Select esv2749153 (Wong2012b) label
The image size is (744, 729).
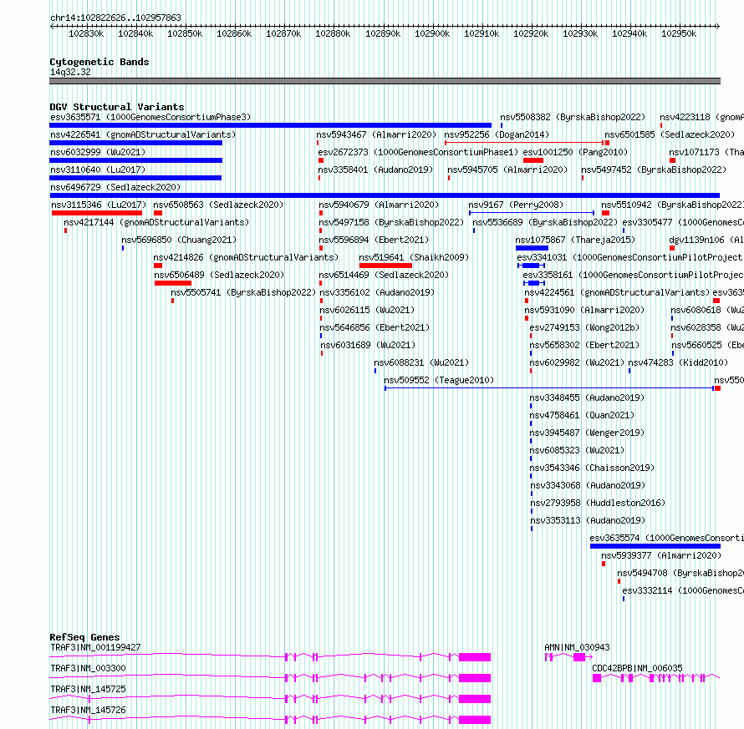584,327
